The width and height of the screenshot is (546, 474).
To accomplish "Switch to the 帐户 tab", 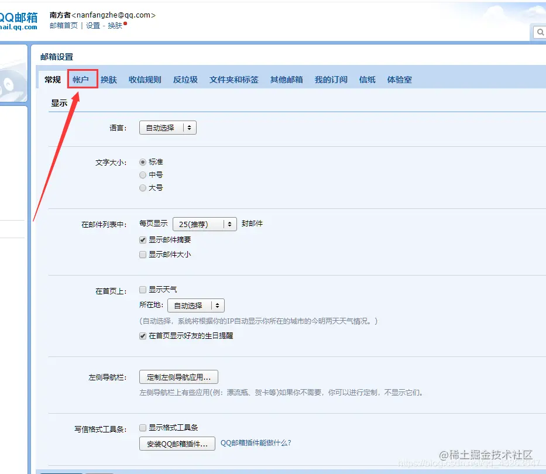I will coord(82,79).
